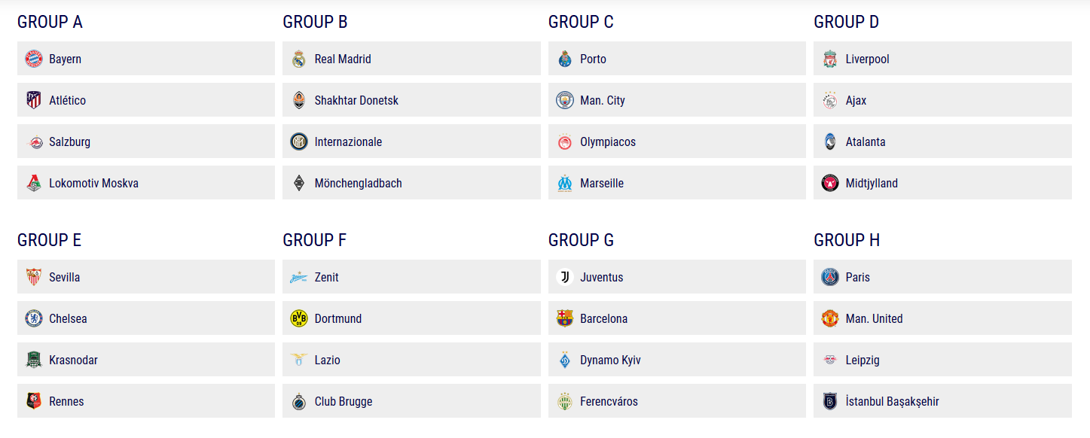The width and height of the screenshot is (1090, 438).
Task: Click the Manchester City badge icon
Action: [565, 100]
